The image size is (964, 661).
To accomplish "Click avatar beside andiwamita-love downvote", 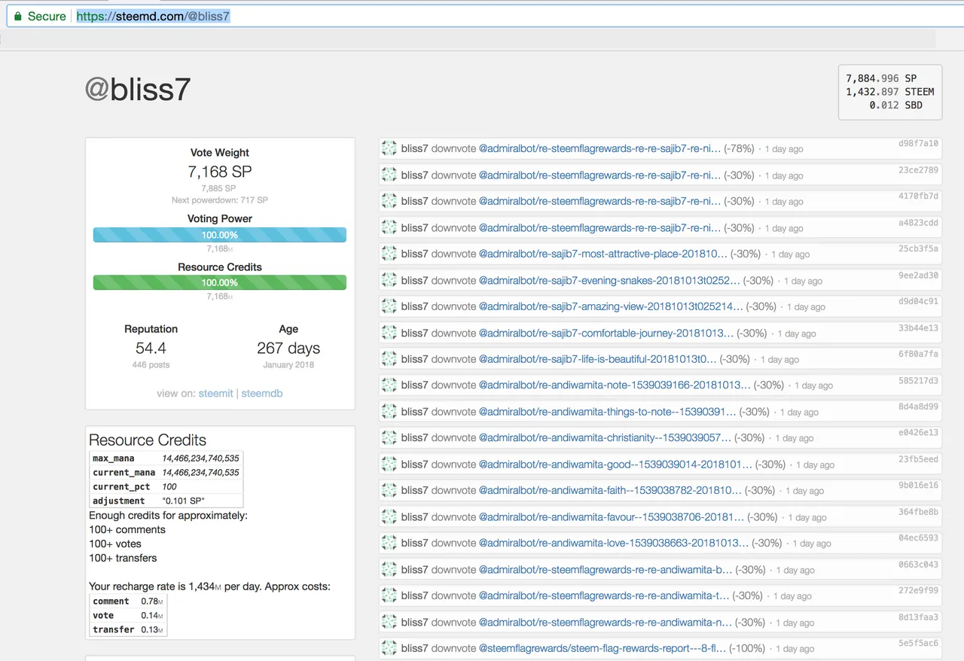I will [389, 543].
